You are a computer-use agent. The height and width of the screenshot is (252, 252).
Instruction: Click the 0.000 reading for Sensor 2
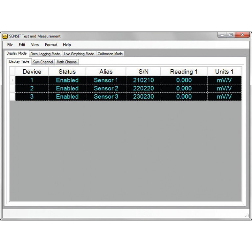point(184,88)
